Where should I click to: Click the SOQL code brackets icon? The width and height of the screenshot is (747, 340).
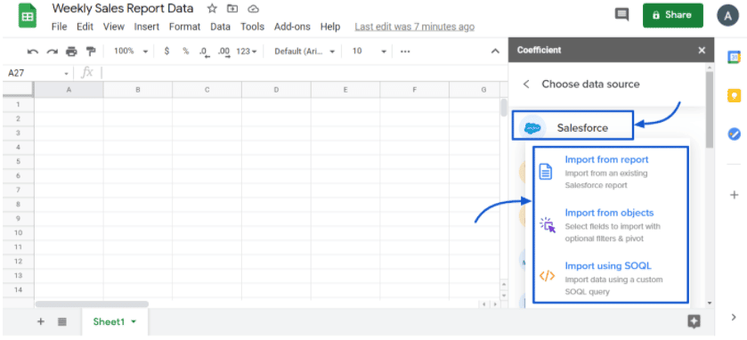[x=547, y=276]
